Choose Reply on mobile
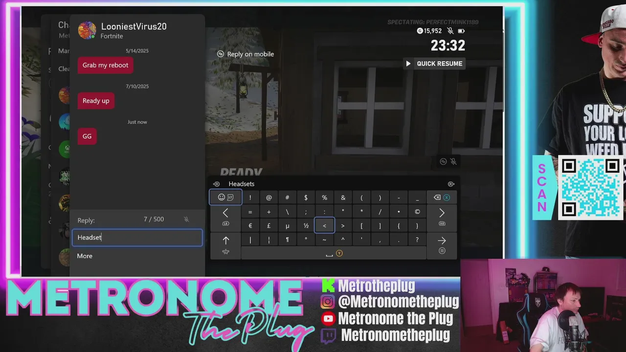Image resolution: width=626 pixels, height=352 pixels. (246, 54)
